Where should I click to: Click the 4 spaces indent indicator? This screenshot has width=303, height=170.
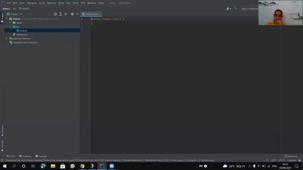291,160
